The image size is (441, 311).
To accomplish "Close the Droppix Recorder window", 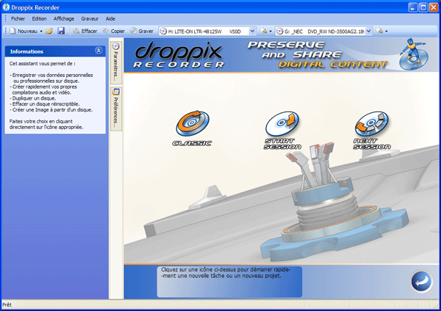I will [434, 7].
